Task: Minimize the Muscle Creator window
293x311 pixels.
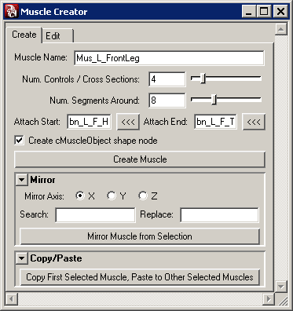Action: pos(249,12)
